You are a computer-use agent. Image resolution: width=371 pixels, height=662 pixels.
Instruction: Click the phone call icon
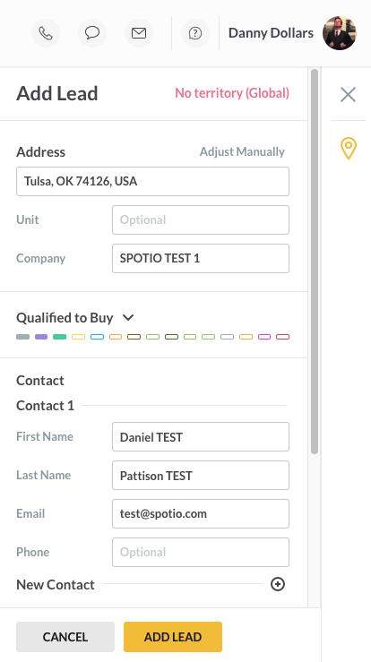pyautogui.click(x=46, y=33)
